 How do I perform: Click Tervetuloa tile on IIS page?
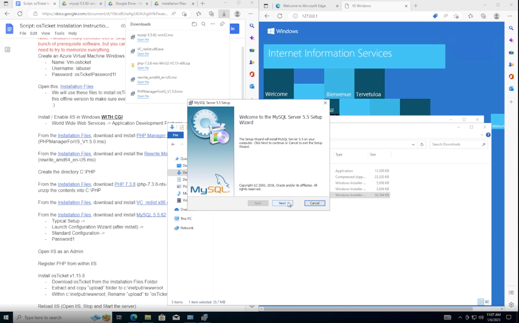click(370, 84)
